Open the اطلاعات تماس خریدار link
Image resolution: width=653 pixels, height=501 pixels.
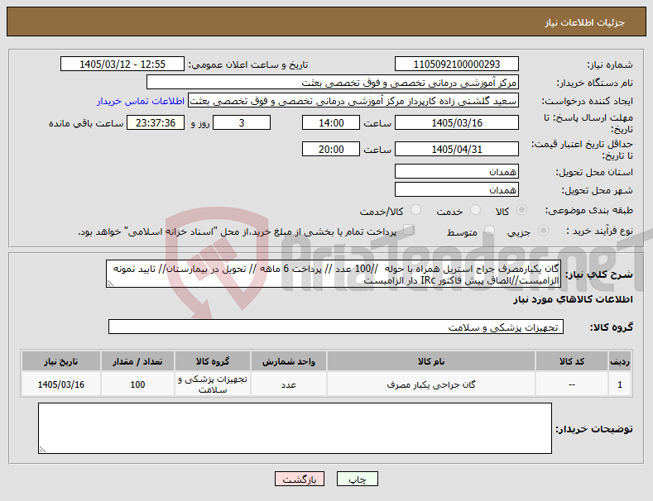(x=141, y=101)
